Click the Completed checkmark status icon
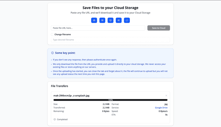Image resolution: width=221 pixels, height=127 pixels. tap(55, 119)
